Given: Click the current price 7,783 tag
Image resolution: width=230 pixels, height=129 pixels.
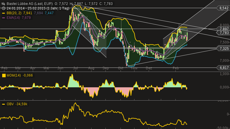Looking at the screenshot, I should pos(224,33).
